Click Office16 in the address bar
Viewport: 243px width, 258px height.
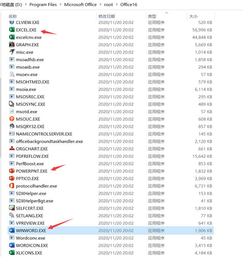(x=129, y=5)
